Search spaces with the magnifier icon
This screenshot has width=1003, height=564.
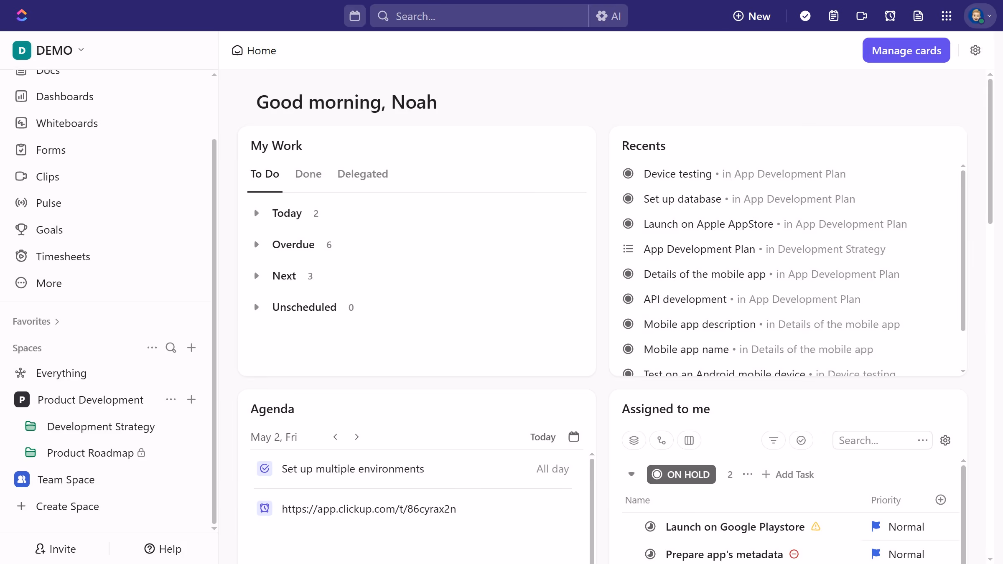[x=171, y=348]
